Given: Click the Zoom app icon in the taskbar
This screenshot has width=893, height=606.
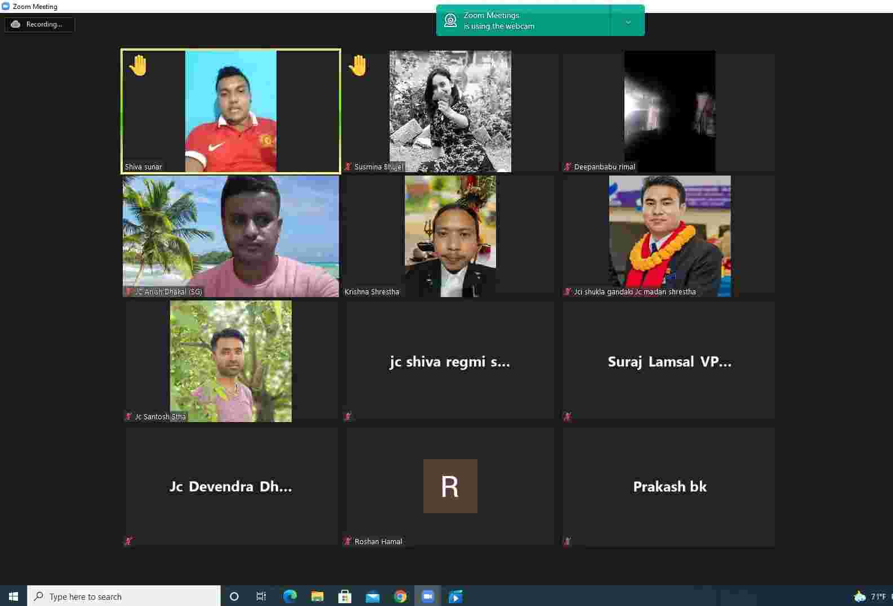Looking at the screenshot, I should (x=428, y=596).
